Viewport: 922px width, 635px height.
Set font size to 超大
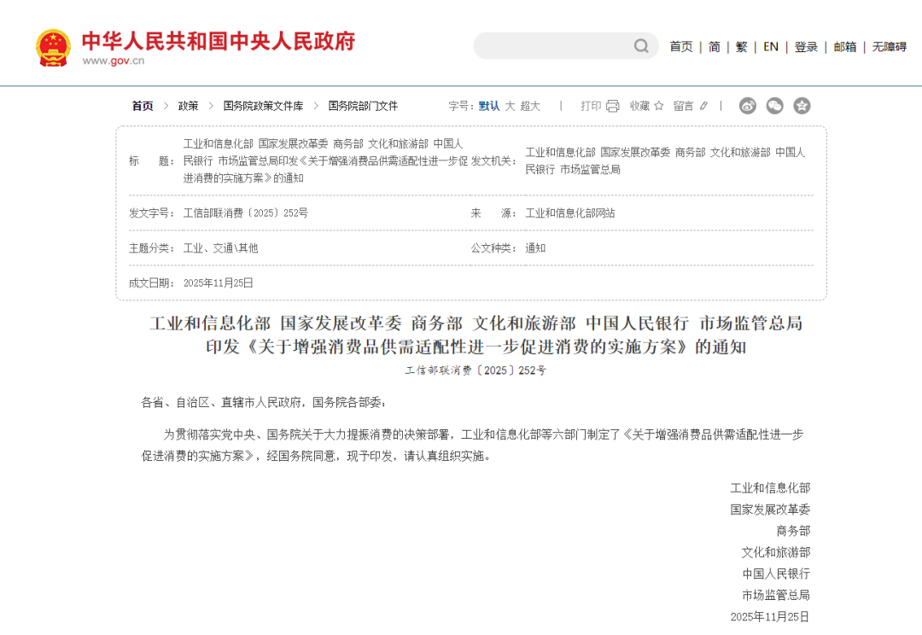click(530, 106)
